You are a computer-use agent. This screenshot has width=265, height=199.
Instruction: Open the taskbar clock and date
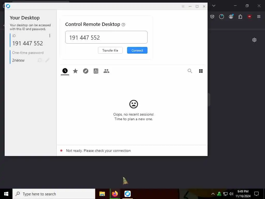243,194
